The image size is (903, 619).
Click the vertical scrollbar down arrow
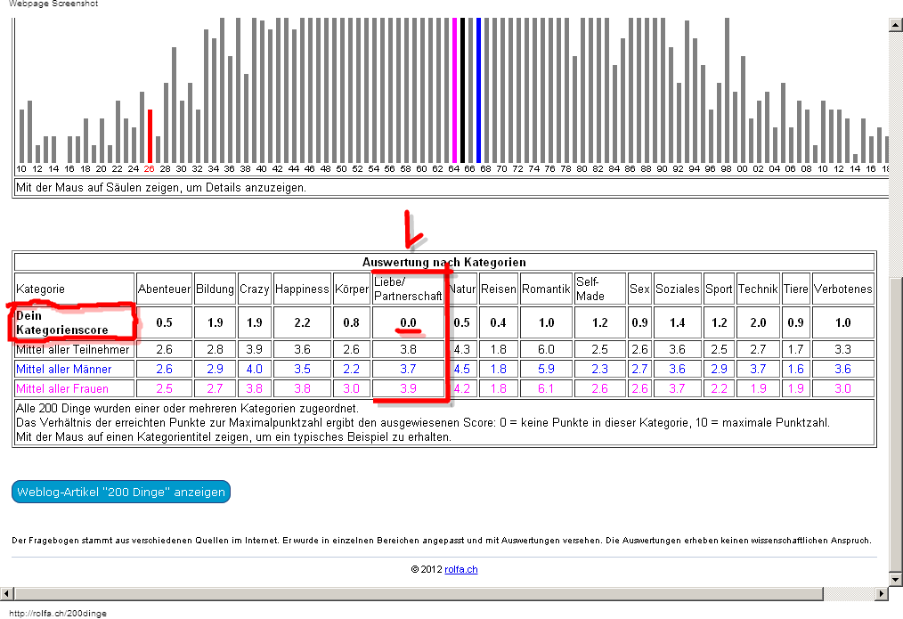(x=896, y=579)
